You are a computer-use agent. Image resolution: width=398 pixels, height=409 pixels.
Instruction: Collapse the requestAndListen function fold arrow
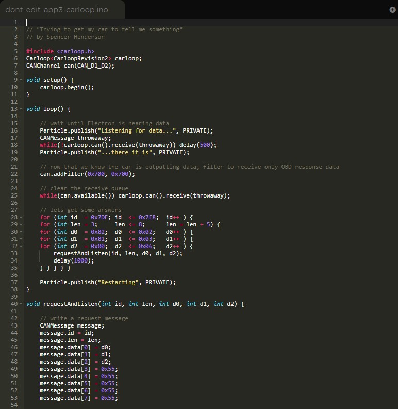pyautogui.click(x=21, y=304)
